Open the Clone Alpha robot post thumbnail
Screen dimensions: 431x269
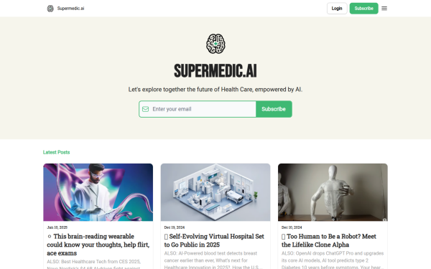coord(333,192)
